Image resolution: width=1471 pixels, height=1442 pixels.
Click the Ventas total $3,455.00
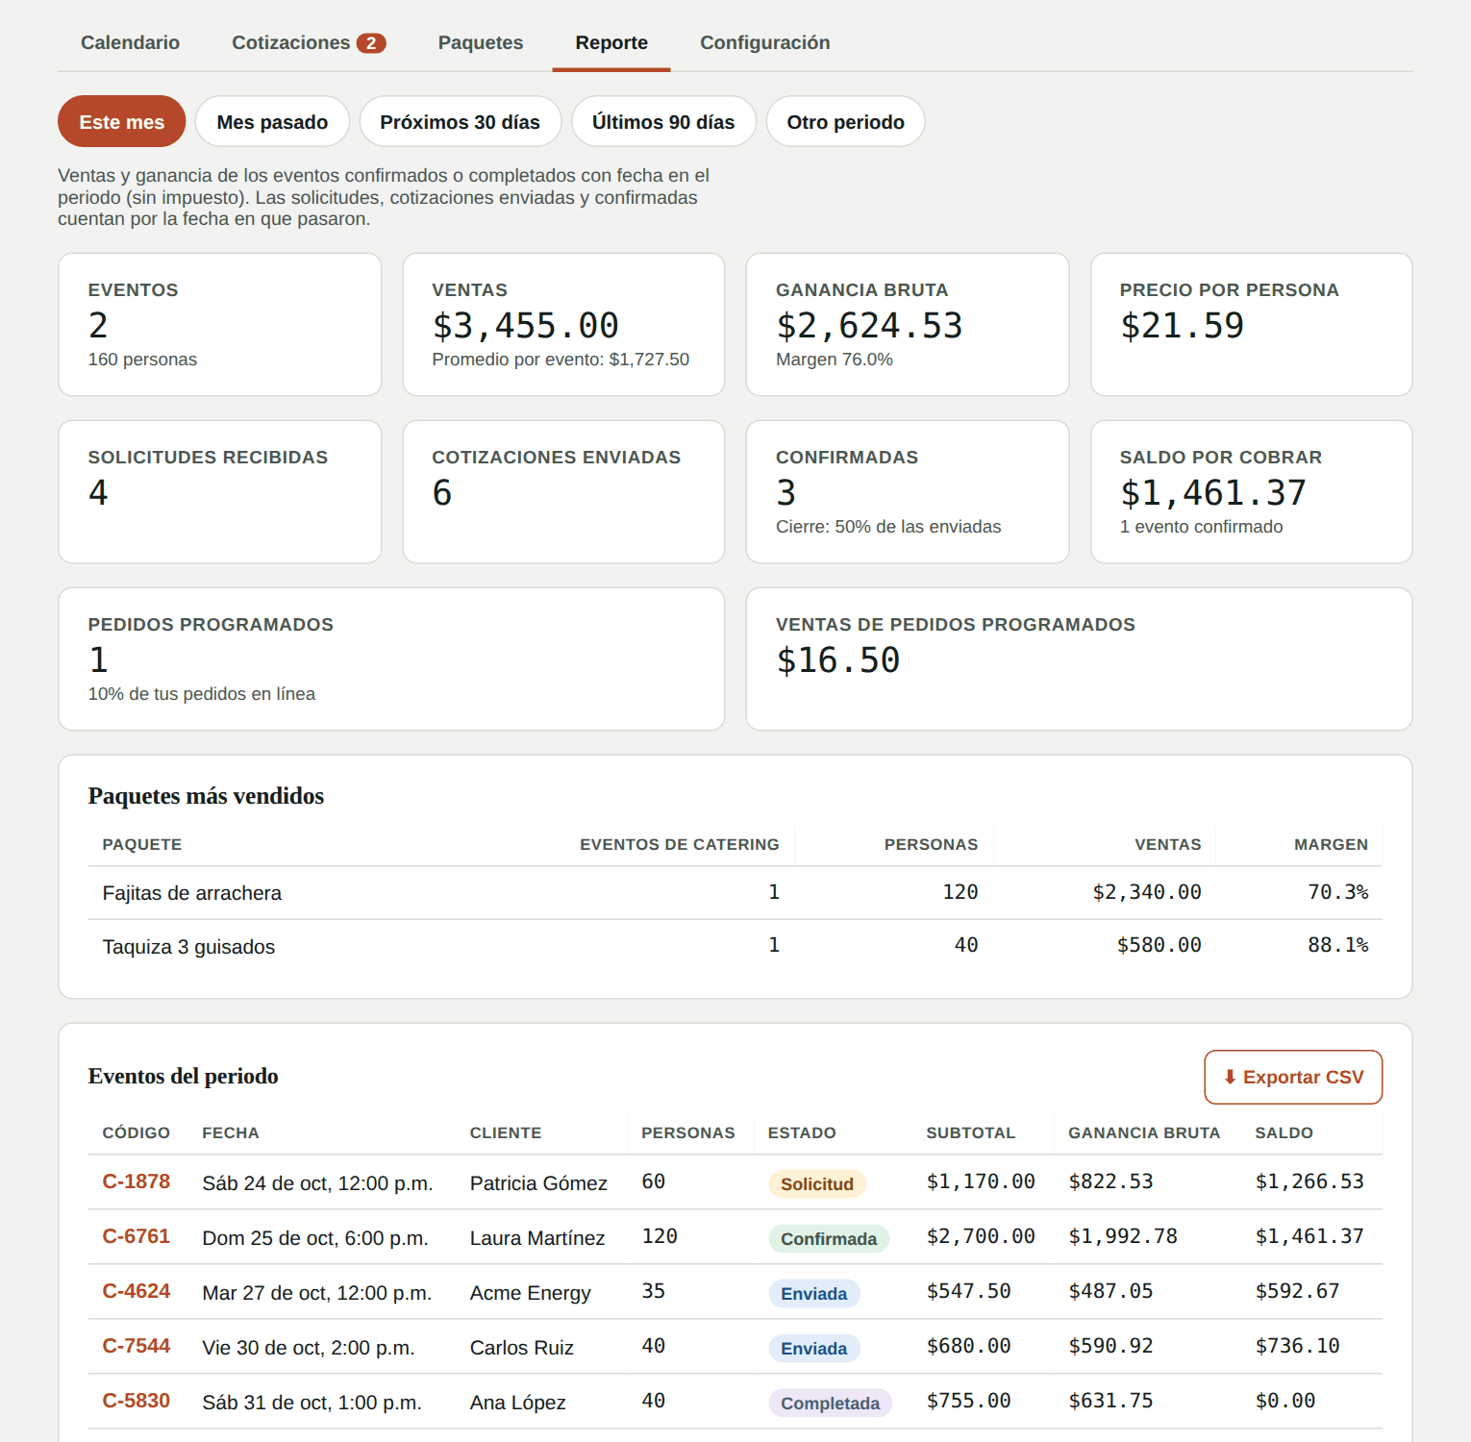click(x=526, y=326)
